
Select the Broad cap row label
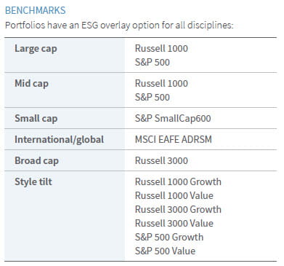pyautogui.click(x=36, y=160)
